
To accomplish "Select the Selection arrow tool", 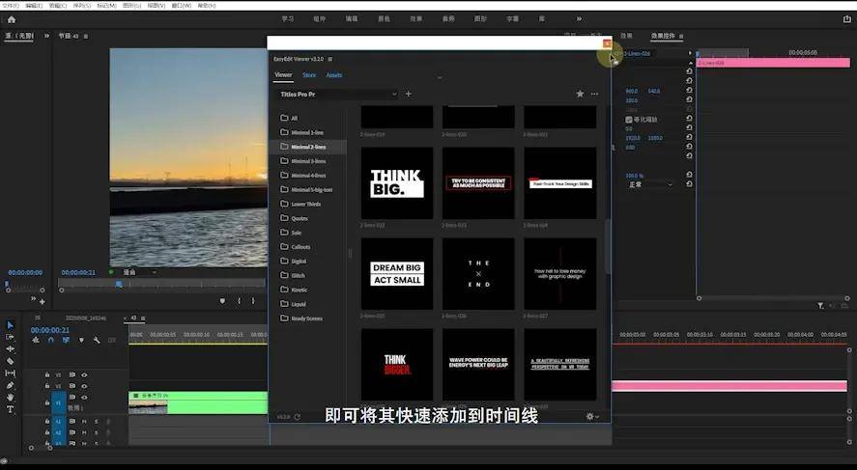I will [x=10, y=325].
